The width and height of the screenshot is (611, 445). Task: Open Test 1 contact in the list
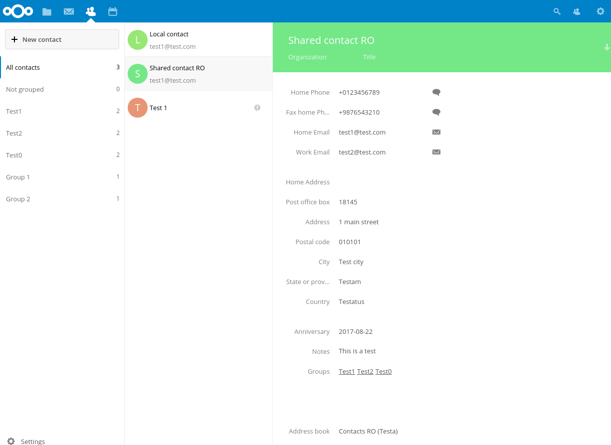pyautogui.click(x=199, y=108)
